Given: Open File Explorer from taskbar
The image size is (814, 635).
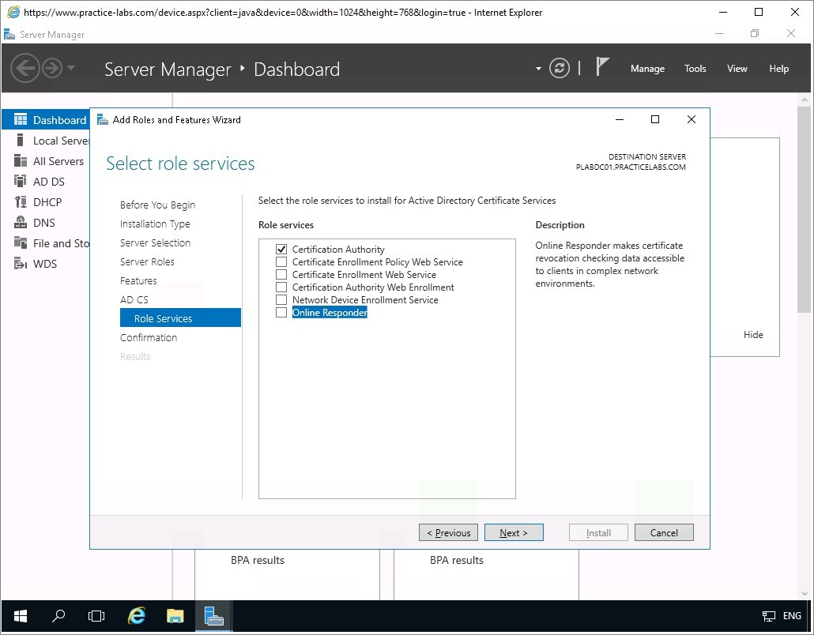Looking at the screenshot, I should point(175,616).
